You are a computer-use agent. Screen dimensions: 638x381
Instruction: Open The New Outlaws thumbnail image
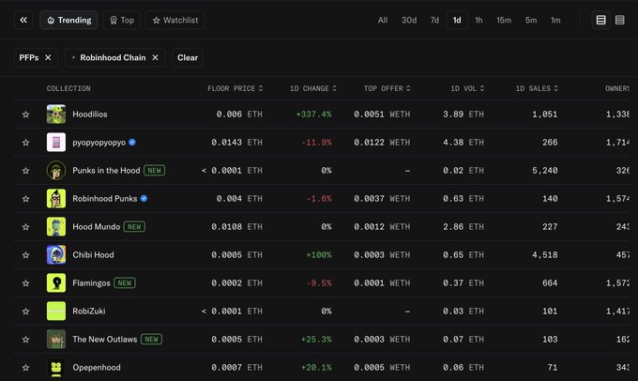click(56, 339)
